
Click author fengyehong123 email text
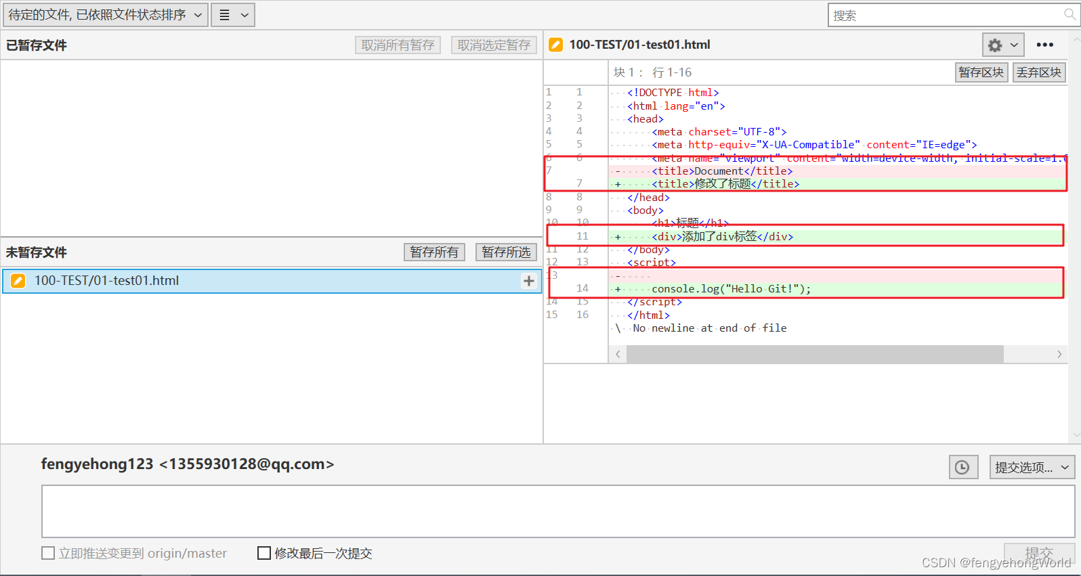(188, 464)
